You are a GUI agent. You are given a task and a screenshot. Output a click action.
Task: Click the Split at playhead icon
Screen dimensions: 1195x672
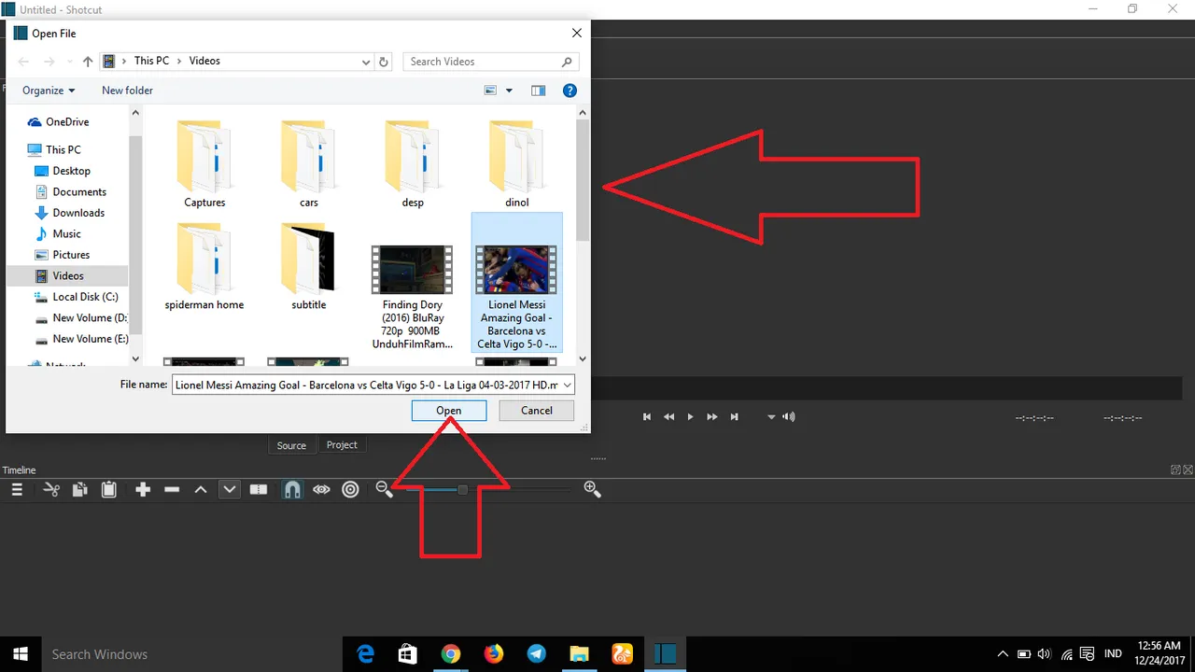point(259,489)
